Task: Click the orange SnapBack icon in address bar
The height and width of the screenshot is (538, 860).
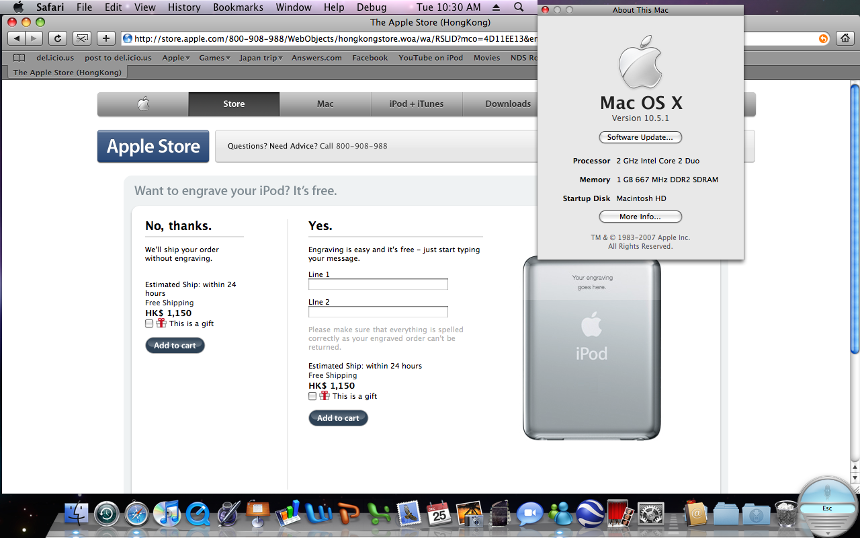Action: [823, 39]
